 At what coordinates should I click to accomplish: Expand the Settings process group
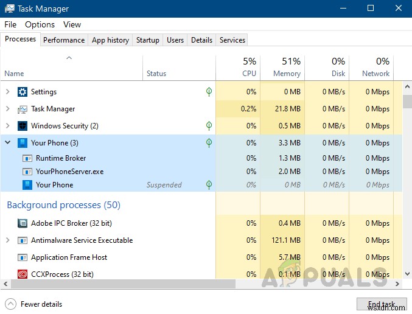pos(7,92)
